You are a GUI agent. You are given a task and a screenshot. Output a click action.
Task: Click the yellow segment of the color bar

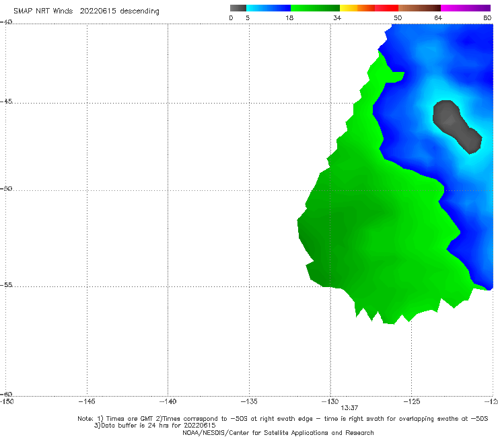click(x=349, y=8)
